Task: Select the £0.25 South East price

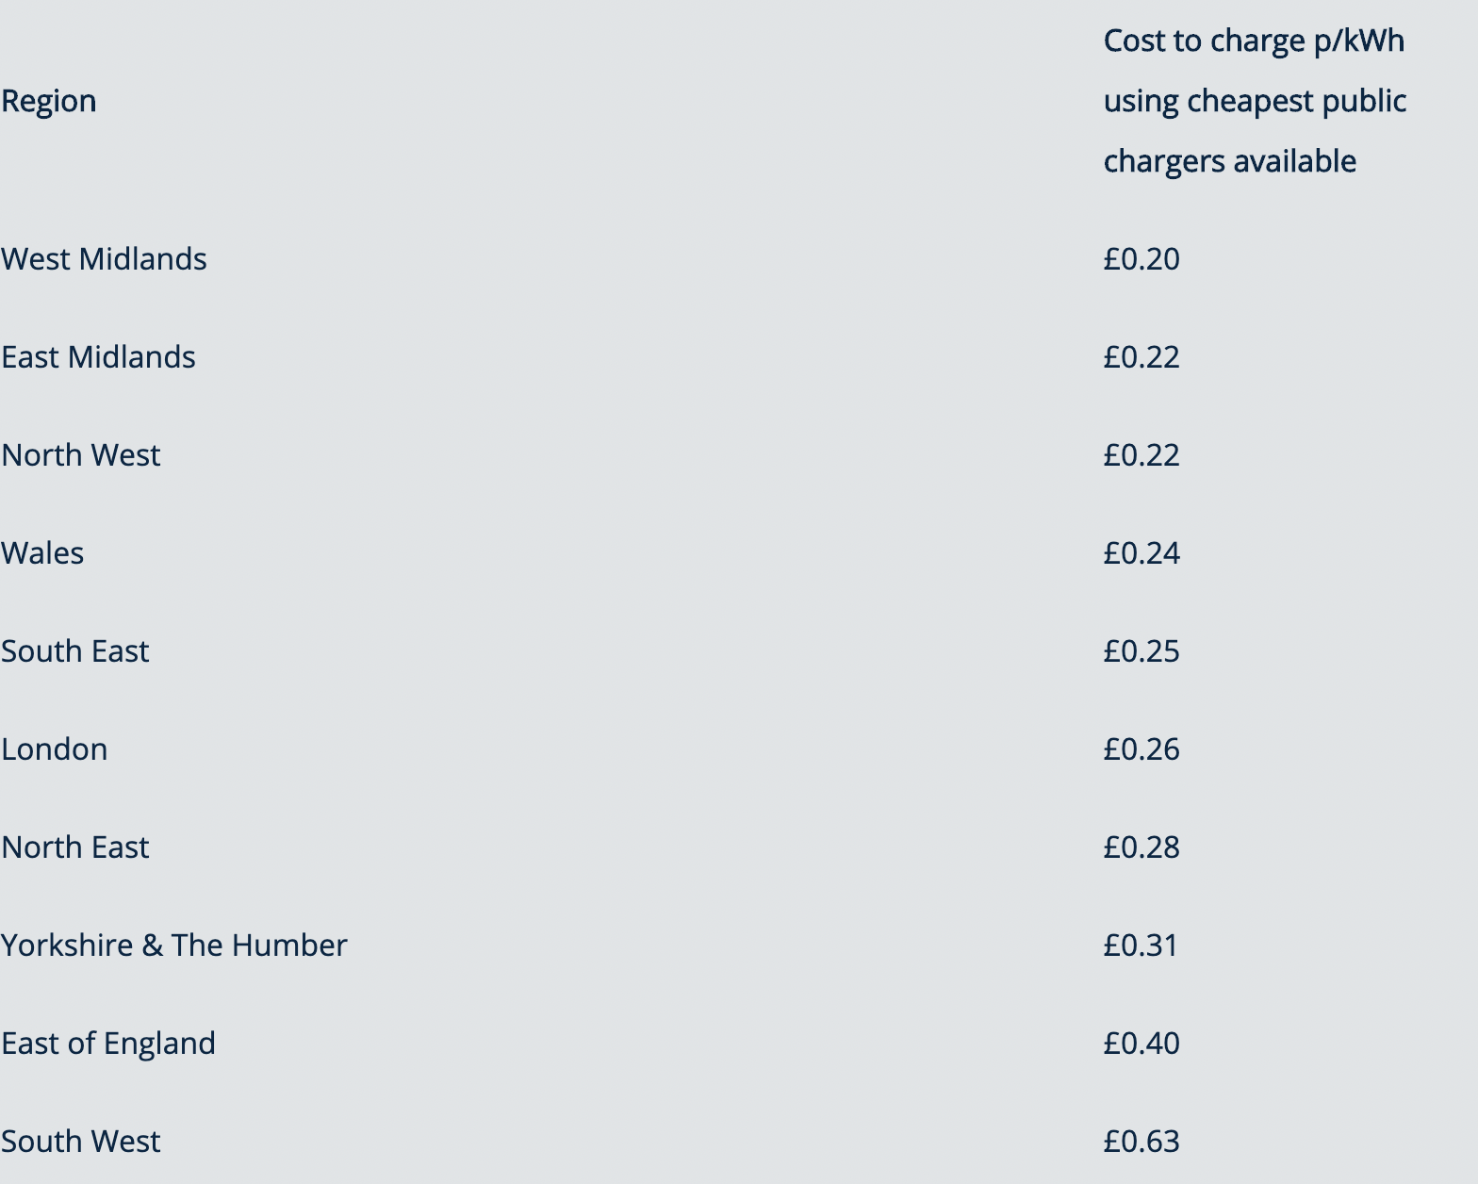Action: [1141, 651]
